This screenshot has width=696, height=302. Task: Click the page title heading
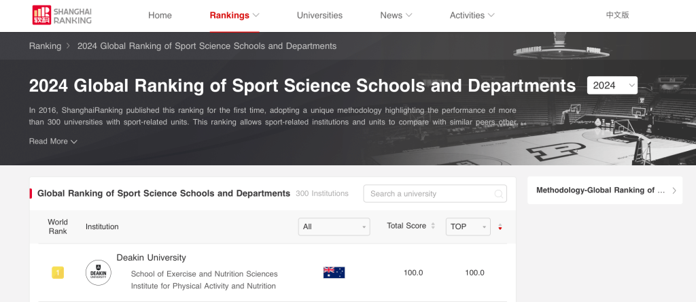[x=302, y=85]
